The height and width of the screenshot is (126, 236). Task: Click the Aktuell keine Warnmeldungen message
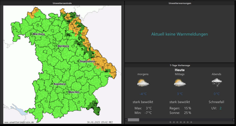[179, 34]
